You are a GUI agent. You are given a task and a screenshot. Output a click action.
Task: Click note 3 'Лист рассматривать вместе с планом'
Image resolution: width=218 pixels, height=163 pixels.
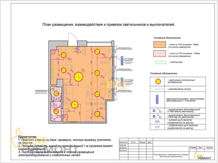(56, 153)
